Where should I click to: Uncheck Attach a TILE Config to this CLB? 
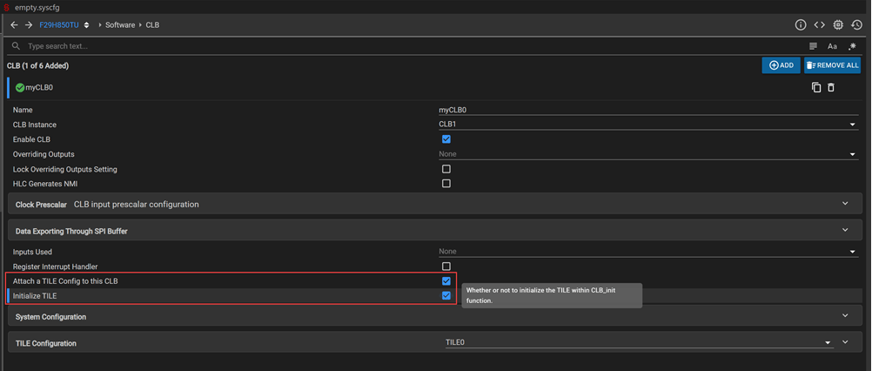click(x=446, y=281)
